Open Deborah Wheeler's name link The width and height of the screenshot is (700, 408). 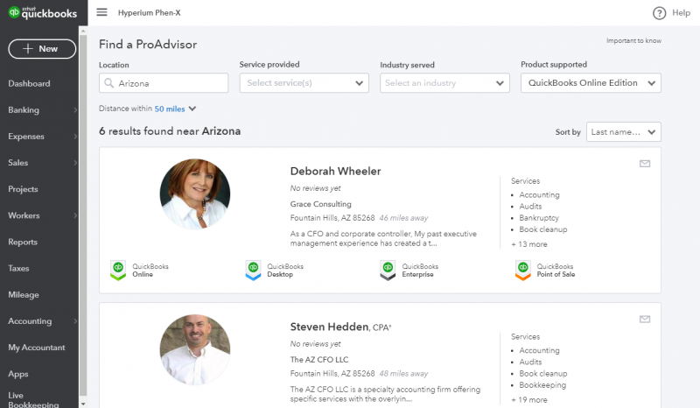pyautogui.click(x=335, y=171)
